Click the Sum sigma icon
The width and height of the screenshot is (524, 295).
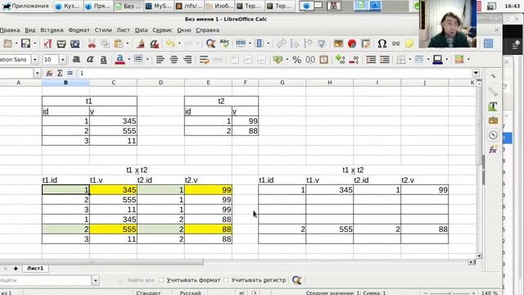point(60,73)
